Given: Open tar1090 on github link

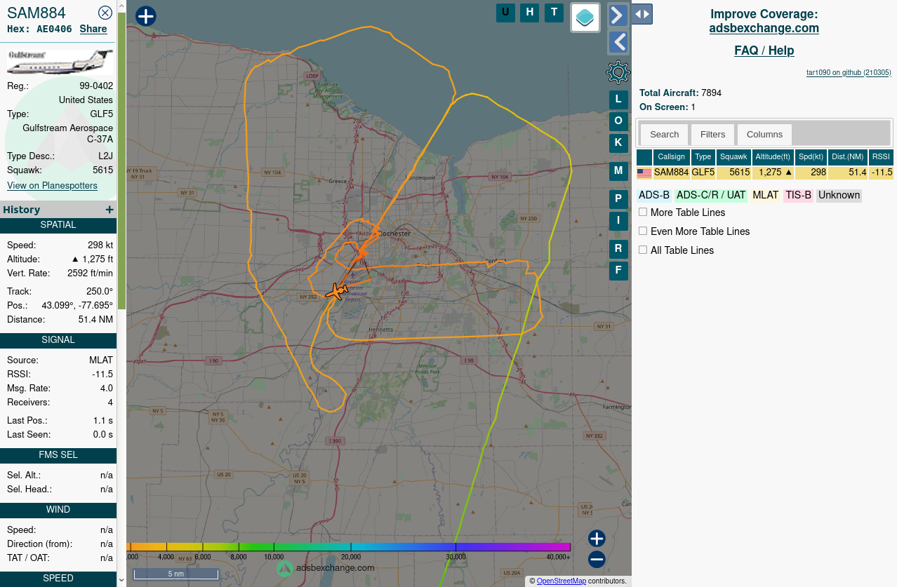Looking at the screenshot, I should (849, 72).
